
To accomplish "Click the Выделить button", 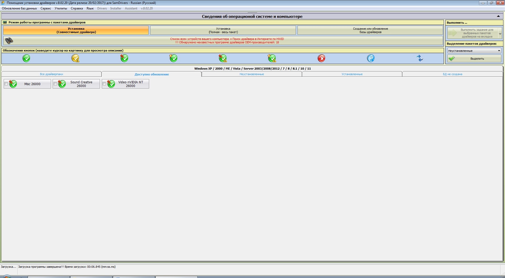I will click(x=474, y=59).
